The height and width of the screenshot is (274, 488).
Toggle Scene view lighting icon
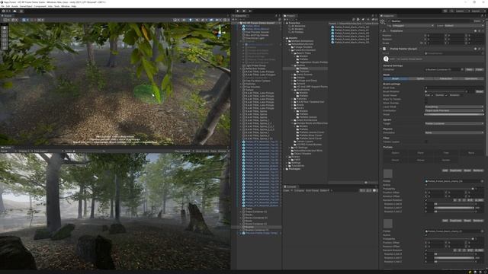(x=191, y=20)
